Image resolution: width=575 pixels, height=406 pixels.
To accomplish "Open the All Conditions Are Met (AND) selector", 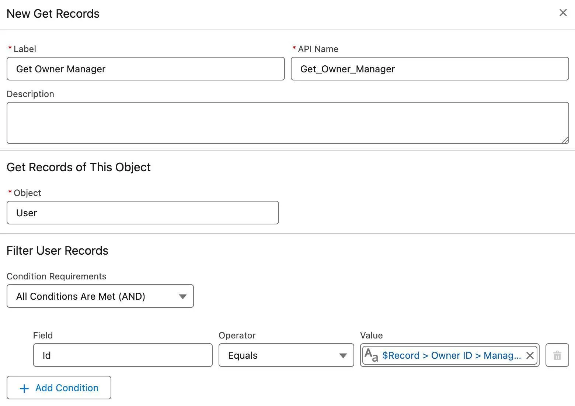I will pyautogui.click(x=100, y=296).
